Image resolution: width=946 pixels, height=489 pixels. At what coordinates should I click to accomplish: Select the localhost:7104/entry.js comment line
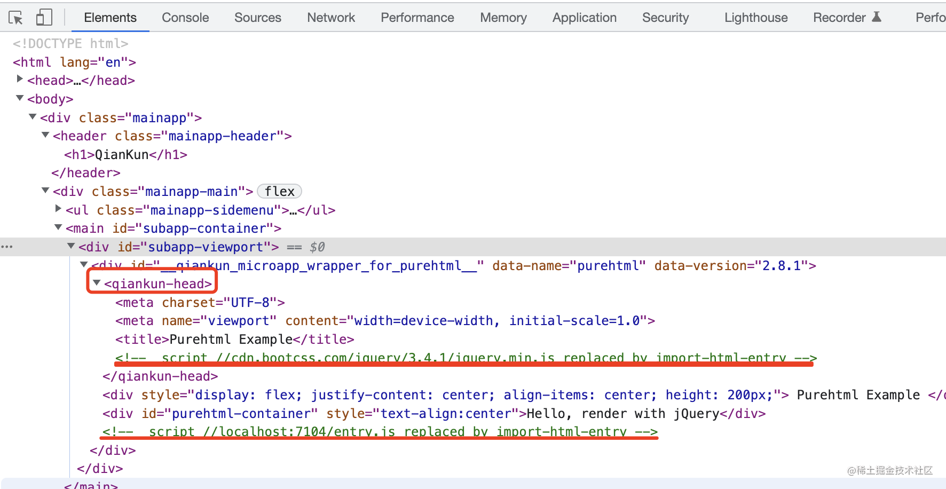380,431
